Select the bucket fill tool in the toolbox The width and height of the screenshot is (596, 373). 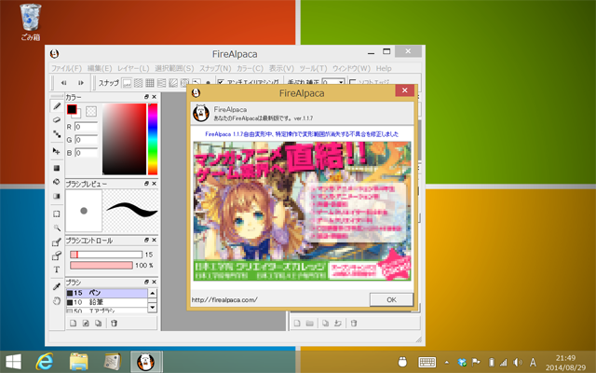(x=57, y=182)
